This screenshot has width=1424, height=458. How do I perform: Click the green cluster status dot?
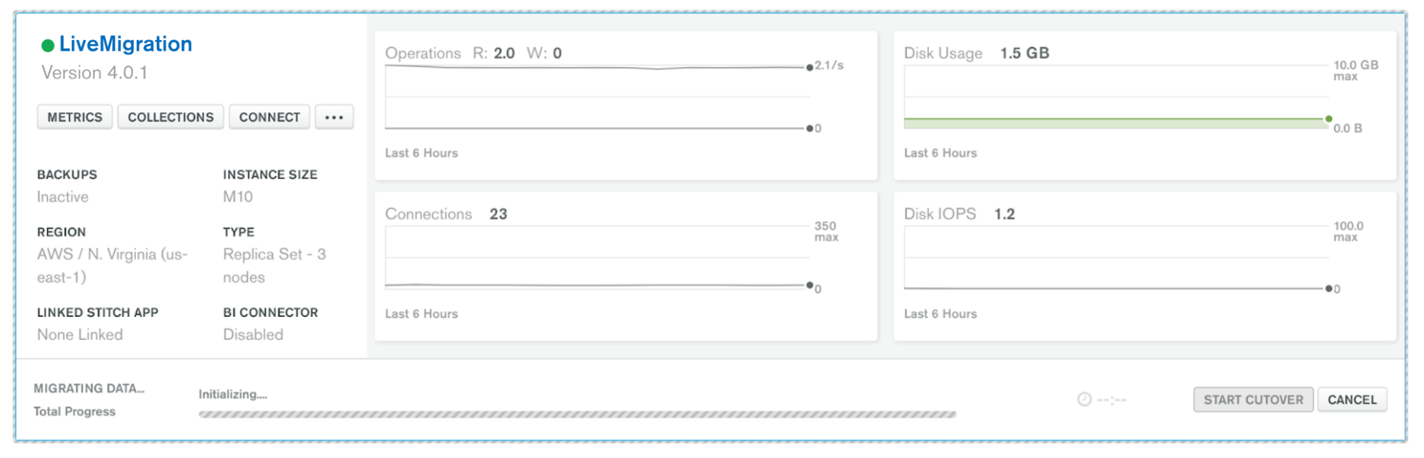pyautogui.click(x=48, y=46)
